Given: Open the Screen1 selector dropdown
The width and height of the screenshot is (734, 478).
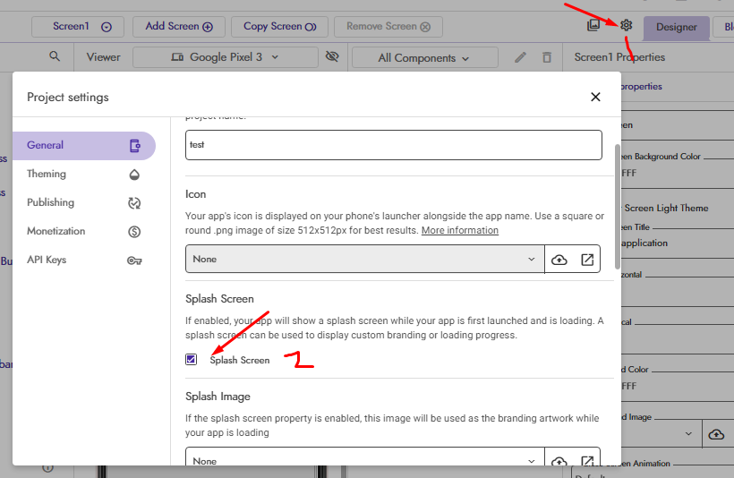Looking at the screenshot, I should (81, 27).
